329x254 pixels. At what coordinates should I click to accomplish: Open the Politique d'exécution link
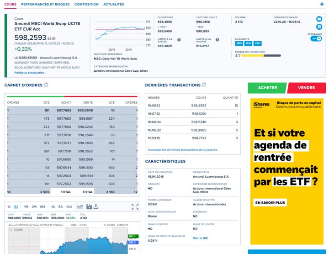click(29, 73)
